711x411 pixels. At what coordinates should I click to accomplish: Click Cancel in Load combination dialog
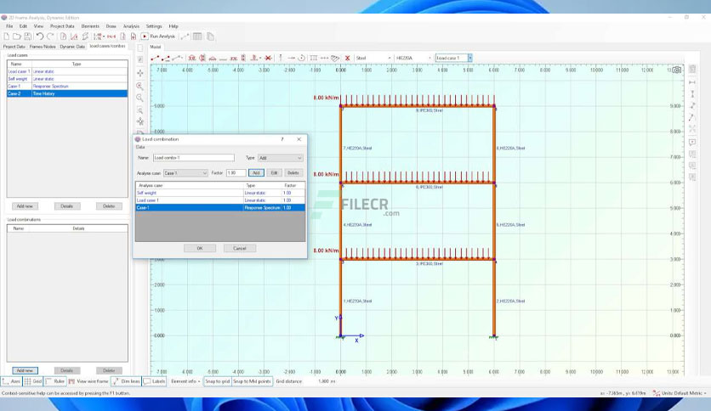click(x=240, y=249)
